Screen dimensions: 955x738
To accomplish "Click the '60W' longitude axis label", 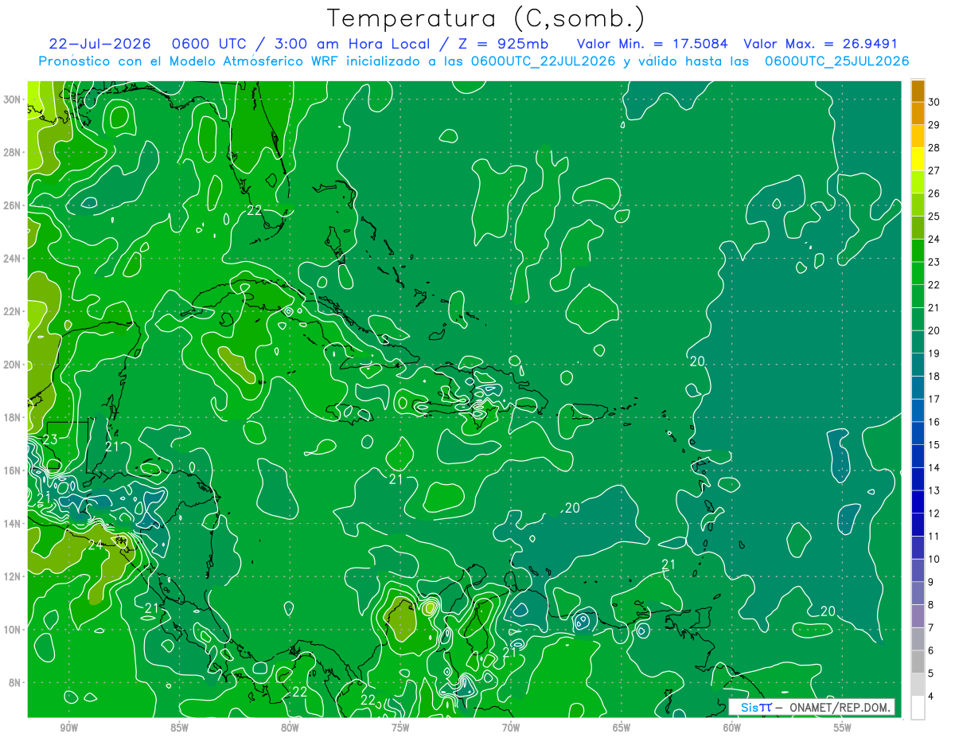I will pos(732,728).
